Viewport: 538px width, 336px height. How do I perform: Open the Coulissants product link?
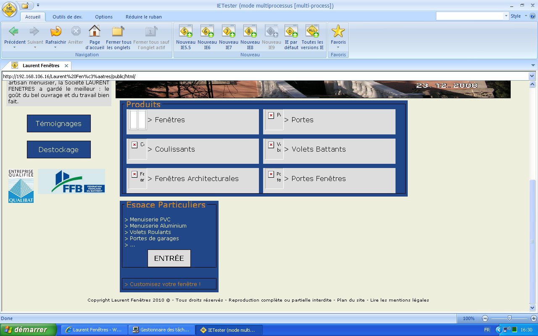pos(171,149)
